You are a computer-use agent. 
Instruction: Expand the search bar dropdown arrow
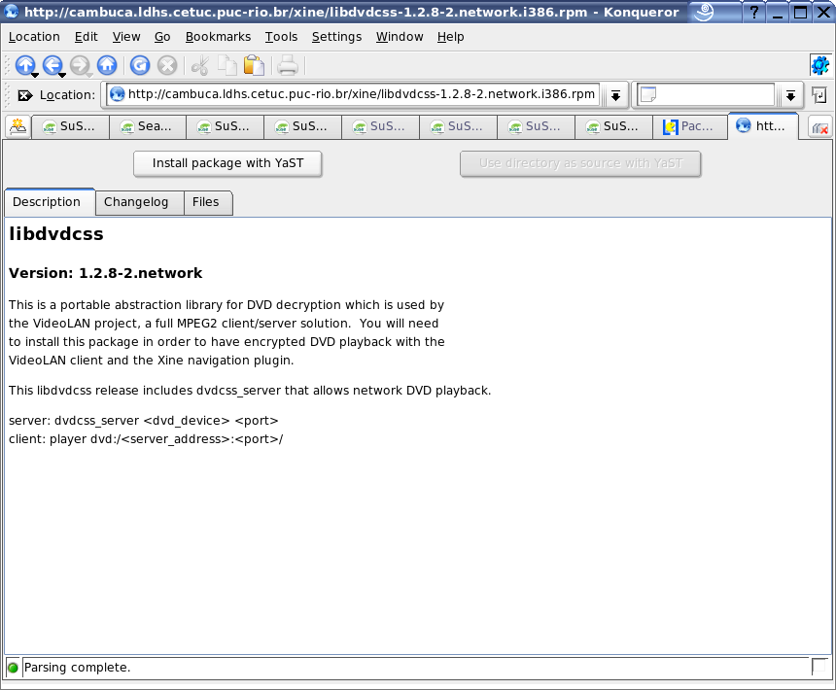(x=790, y=96)
